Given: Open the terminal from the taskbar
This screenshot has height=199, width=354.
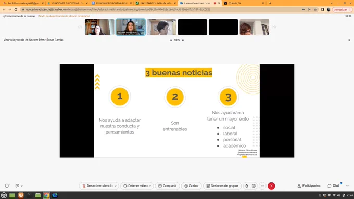Looking at the screenshot, I should tap(29, 195).
